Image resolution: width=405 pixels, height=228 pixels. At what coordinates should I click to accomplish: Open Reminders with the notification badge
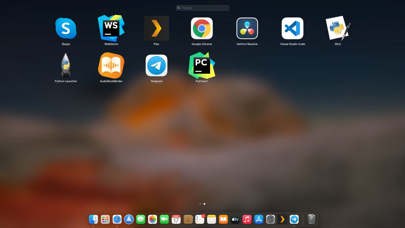click(200, 219)
